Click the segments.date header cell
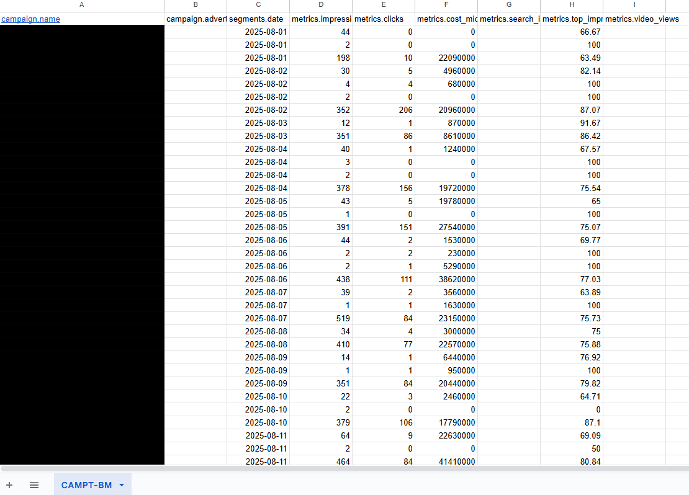Viewport: 689px width, 495px height. (x=258, y=19)
